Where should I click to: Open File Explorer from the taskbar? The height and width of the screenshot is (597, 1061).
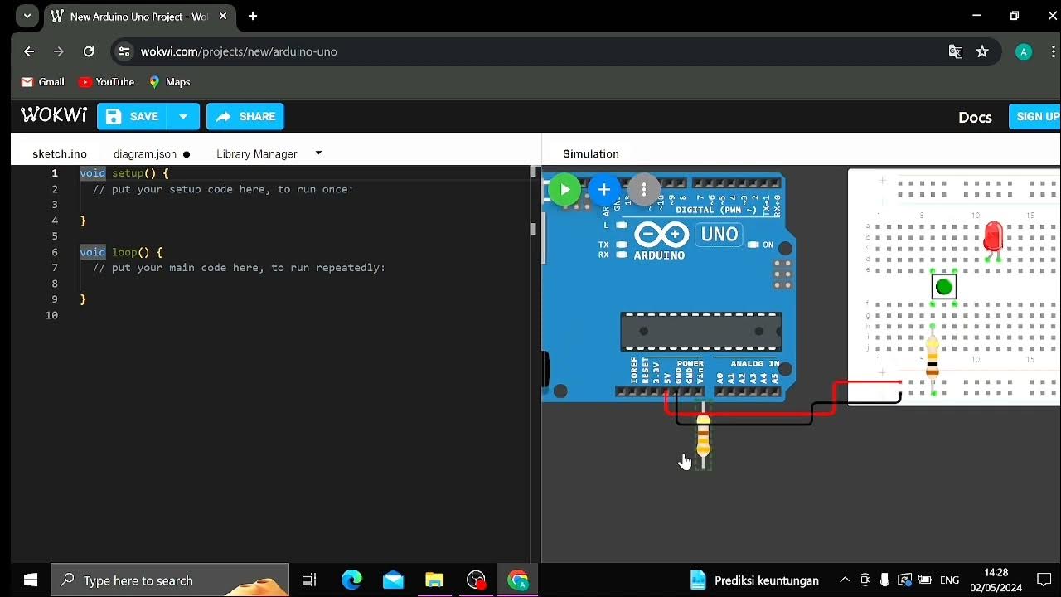click(x=434, y=580)
